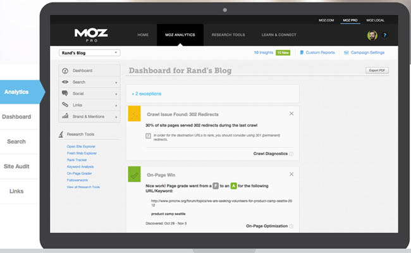Click the green checkmark icon on On-Page Win
The width and height of the screenshot is (411, 253).
point(134,174)
